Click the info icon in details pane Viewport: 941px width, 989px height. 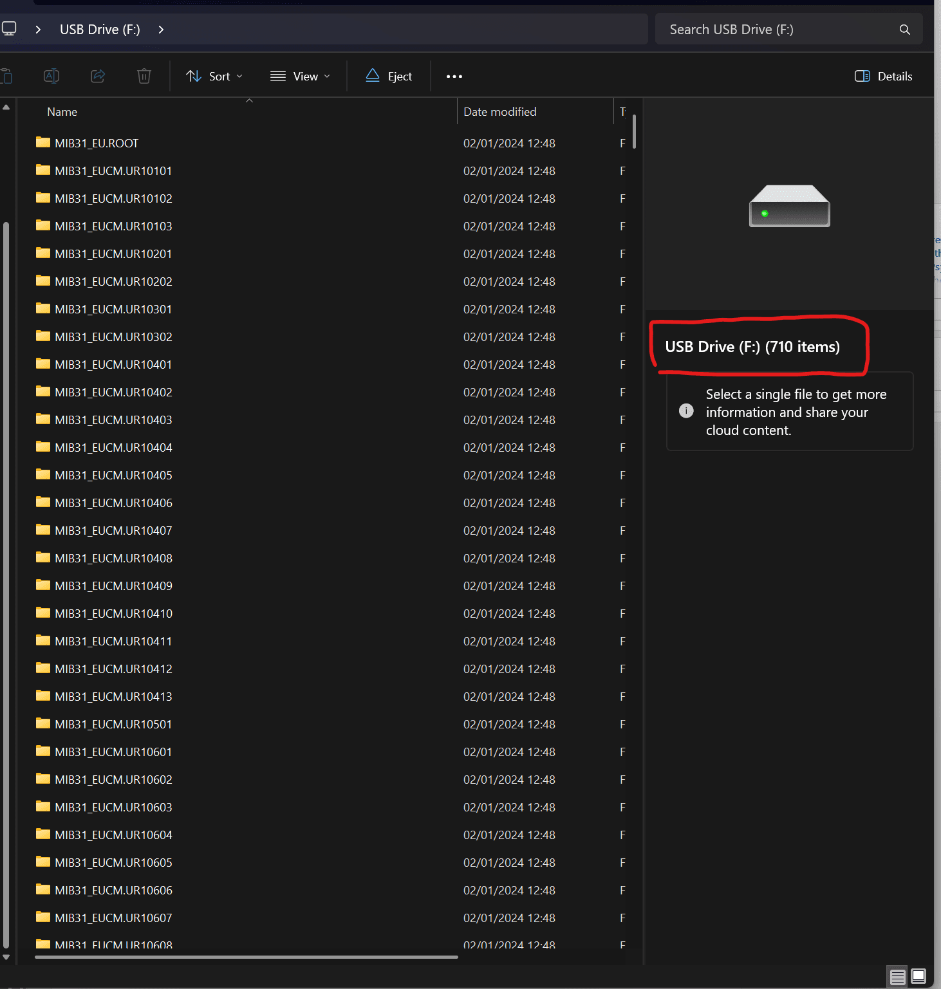coord(687,411)
